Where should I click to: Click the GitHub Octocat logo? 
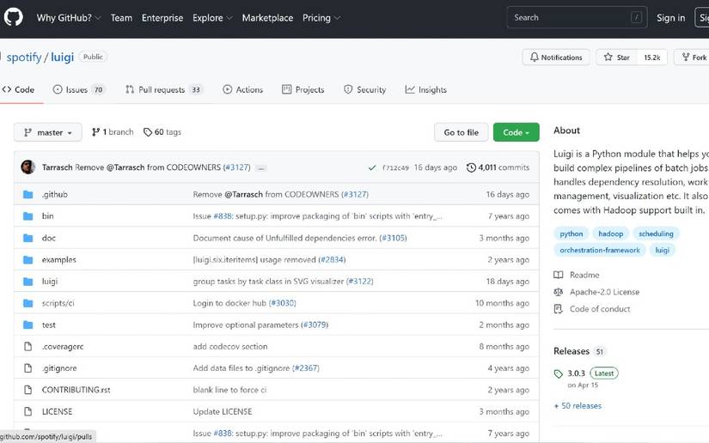[14, 18]
